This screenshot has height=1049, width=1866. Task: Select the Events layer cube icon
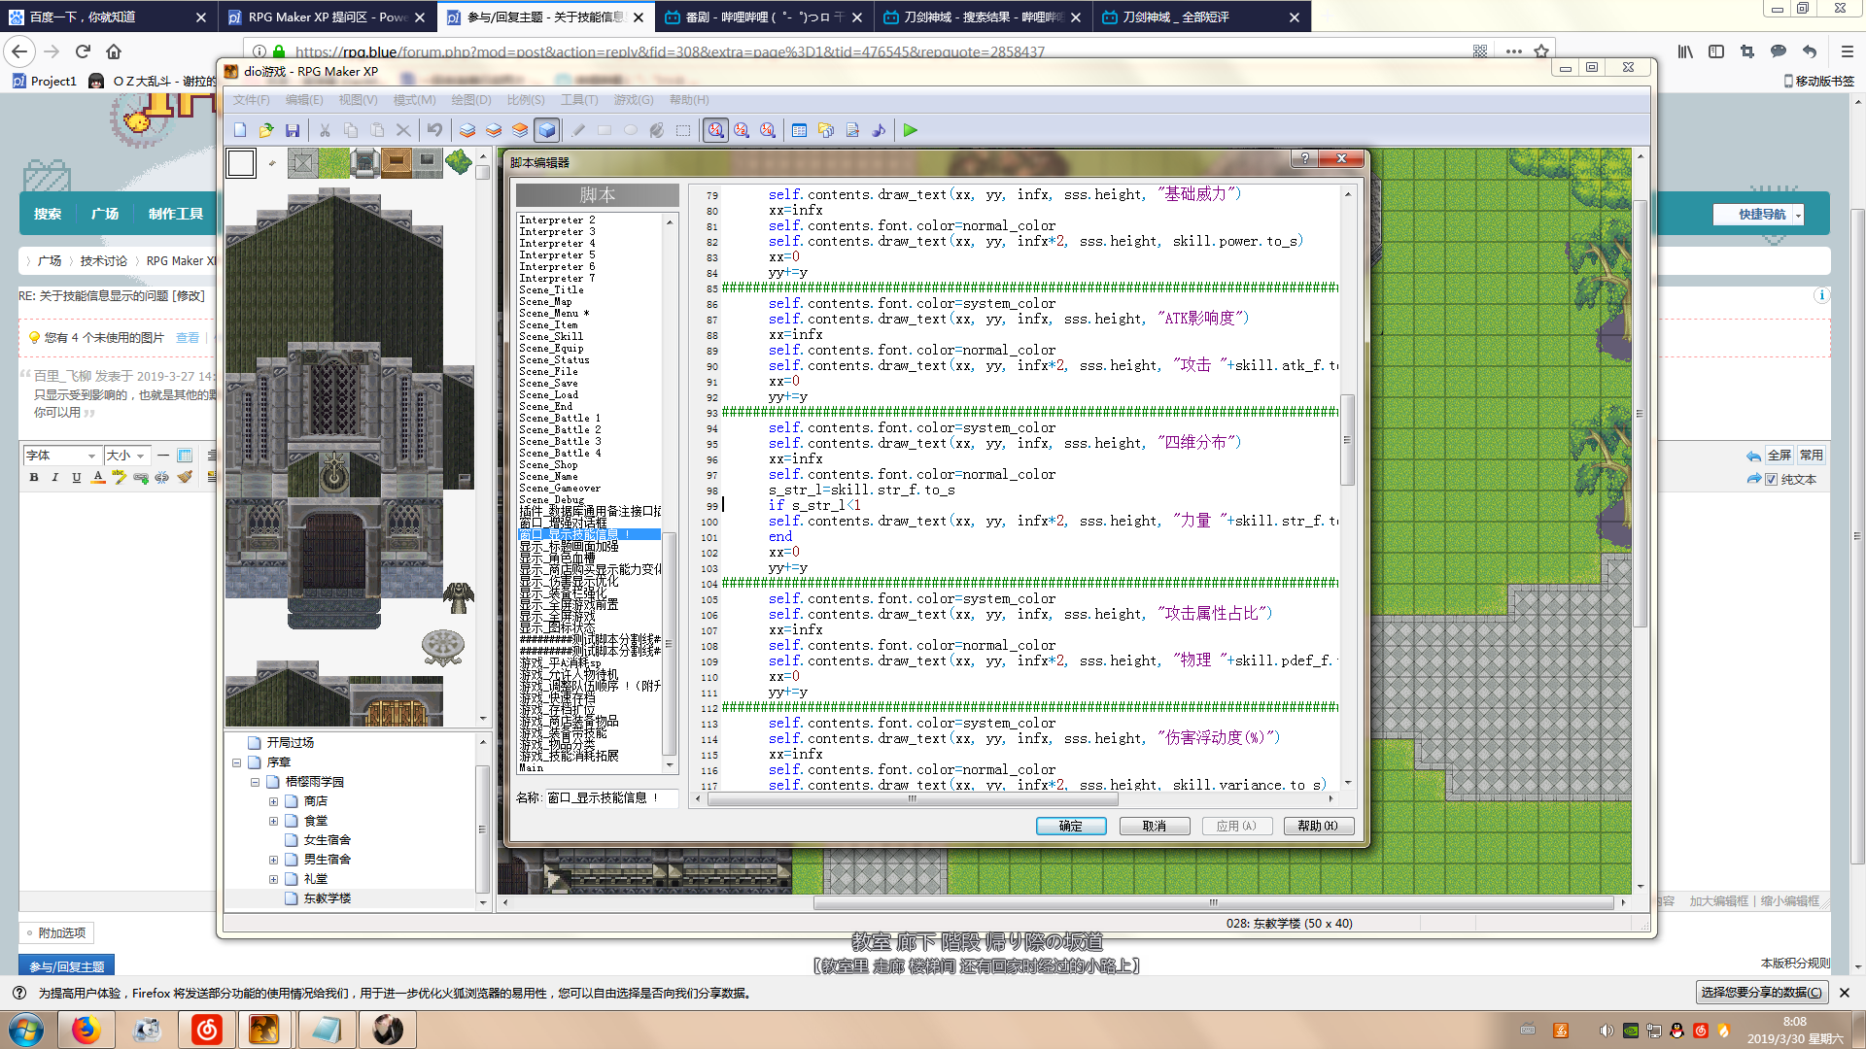pyautogui.click(x=547, y=130)
